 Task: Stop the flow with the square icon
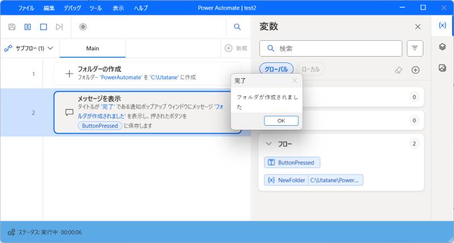pyautogui.click(x=44, y=27)
